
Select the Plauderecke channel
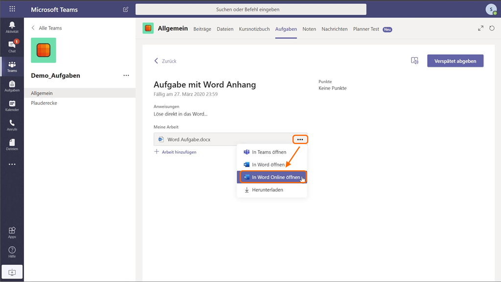pos(44,103)
